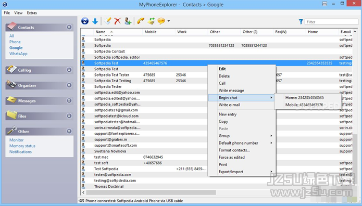Open Notifications link in sidebar
The height and width of the screenshot is (206, 362).
point(20,152)
